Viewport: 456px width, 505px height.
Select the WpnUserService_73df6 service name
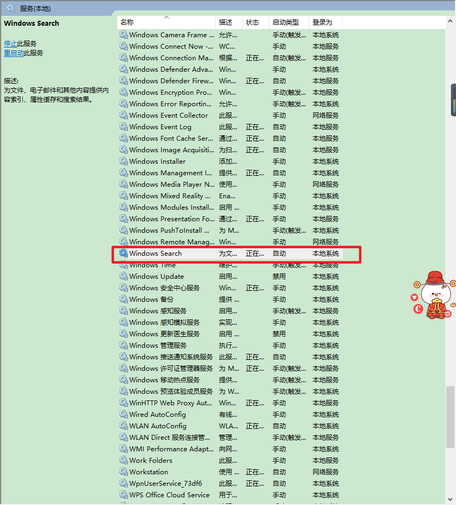click(165, 484)
